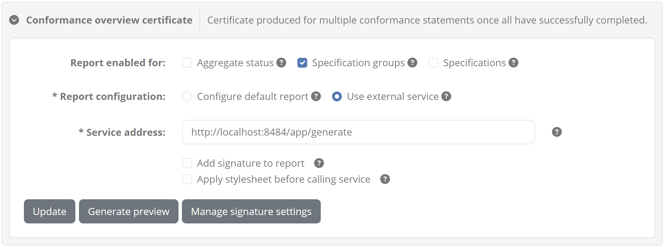The width and height of the screenshot is (664, 247).
Task: Show help icon for Service address field
Action: point(557,132)
